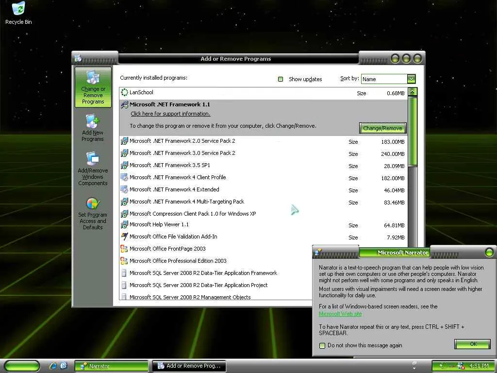This screenshot has width=497, height=373.
Task: Check Do not show this message again
Action: click(322, 345)
